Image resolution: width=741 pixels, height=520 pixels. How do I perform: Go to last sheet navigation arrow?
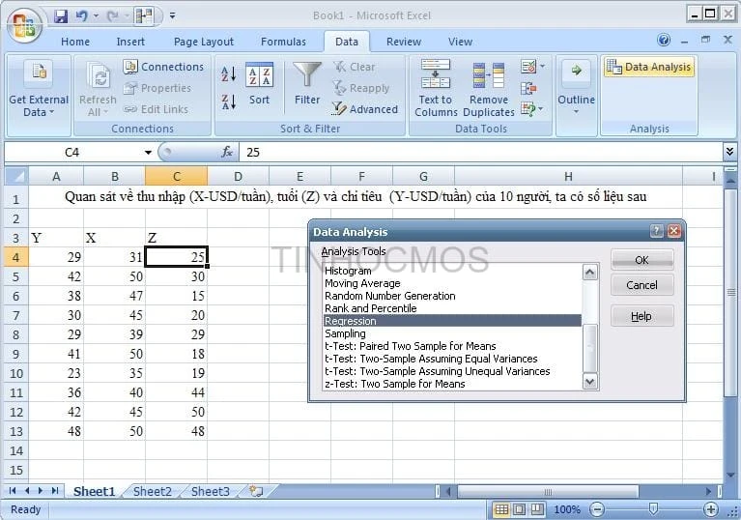(55, 491)
